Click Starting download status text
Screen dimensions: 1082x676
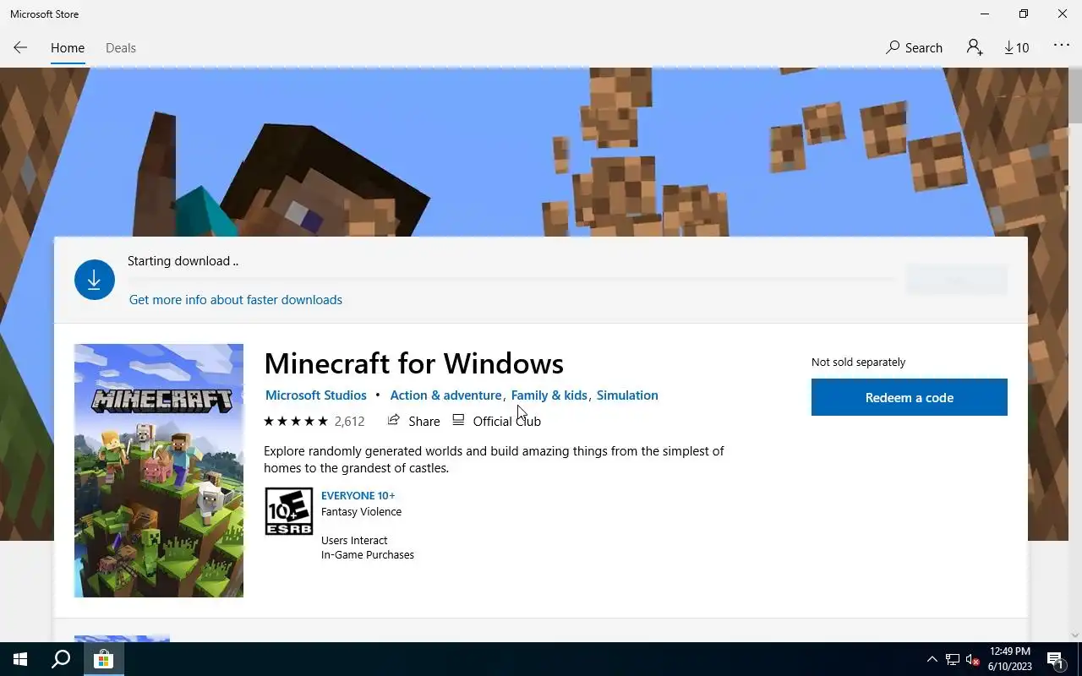183,261
